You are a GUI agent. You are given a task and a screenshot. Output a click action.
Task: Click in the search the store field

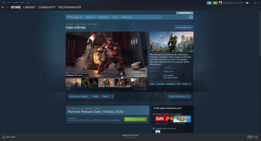click(175, 17)
